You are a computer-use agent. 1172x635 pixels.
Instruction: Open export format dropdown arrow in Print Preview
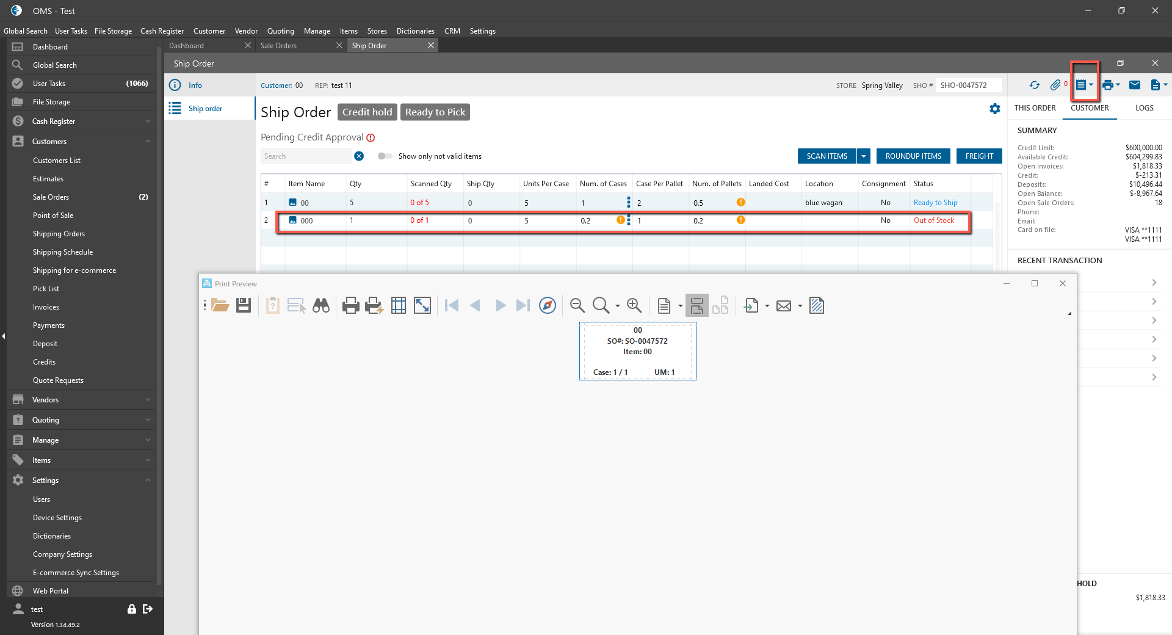click(767, 306)
